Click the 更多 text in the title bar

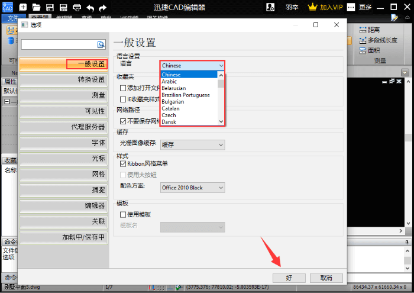pyautogui.click(x=365, y=7)
